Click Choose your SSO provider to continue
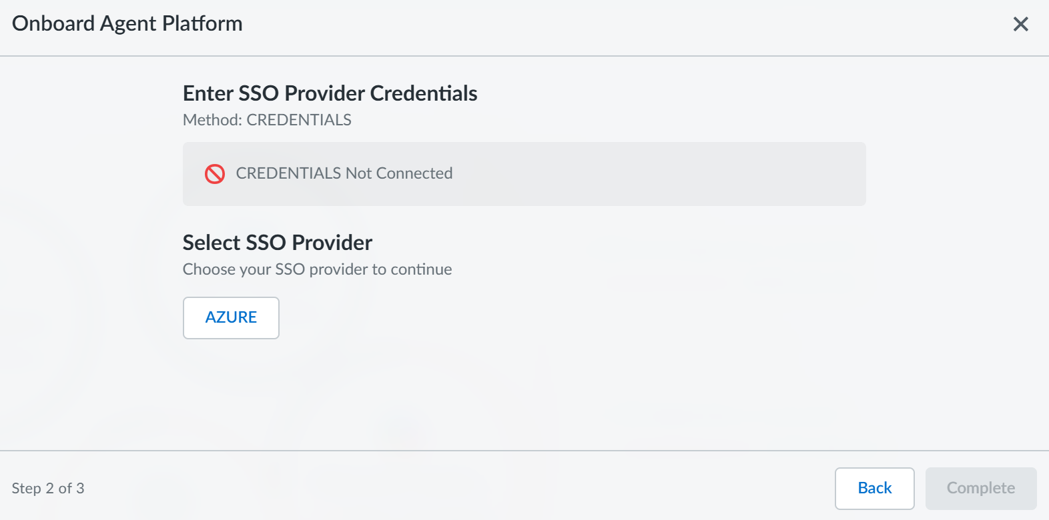The image size is (1049, 520). click(317, 269)
